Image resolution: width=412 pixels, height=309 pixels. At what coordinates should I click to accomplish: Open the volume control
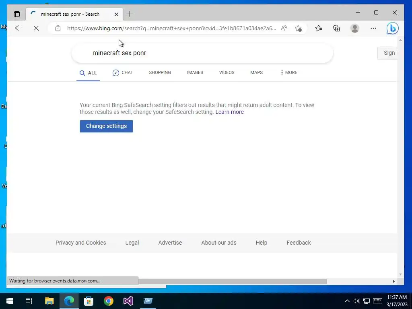pyautogui.click(x=356, y=301)
